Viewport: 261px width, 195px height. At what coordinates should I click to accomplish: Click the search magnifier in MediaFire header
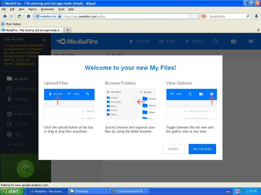tap(216, 41)
